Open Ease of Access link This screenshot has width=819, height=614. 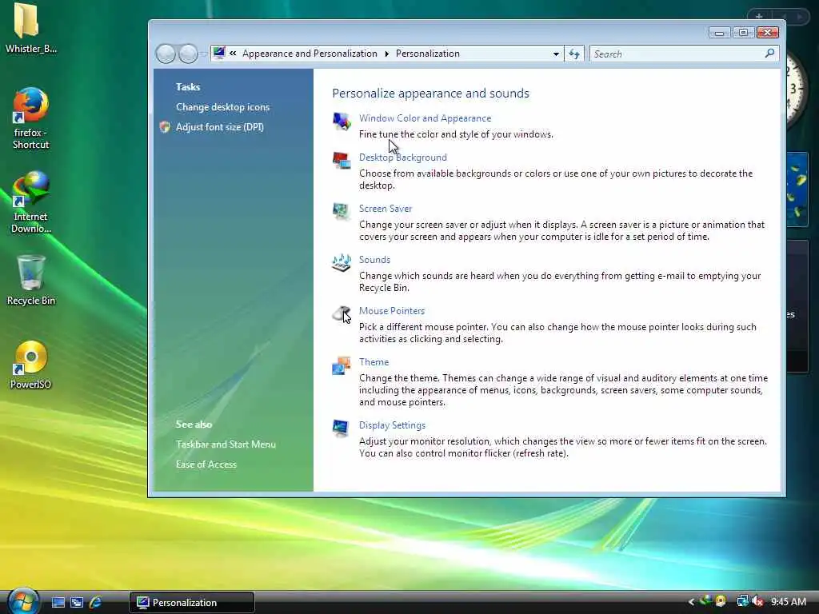[x=206, y=464]
